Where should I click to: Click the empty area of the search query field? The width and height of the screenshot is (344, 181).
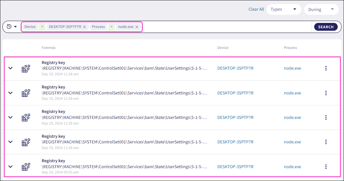point(226,27)
